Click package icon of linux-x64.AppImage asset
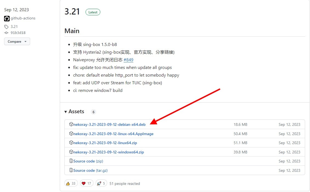Viewport: 310px width, 192px height. pyautogui.click(x=71, y=133)
